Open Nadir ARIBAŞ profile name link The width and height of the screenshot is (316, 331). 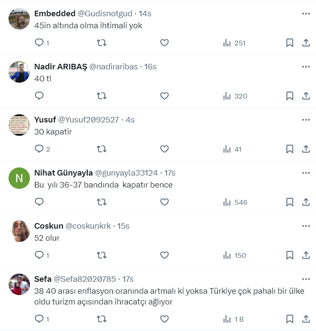click(x=60, y=67)
